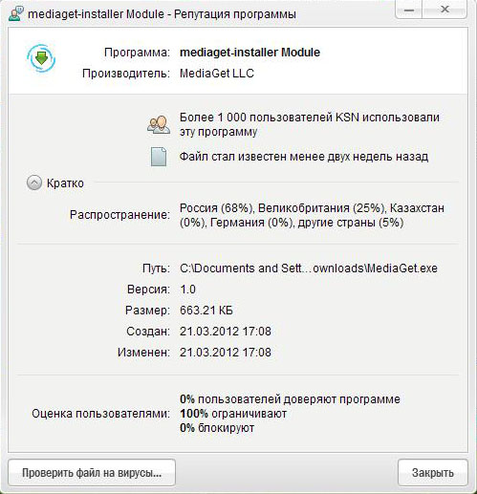The image size is (477, 494).
Task: Click the distribution text Россия (68%)
Action: pos(217,208)
